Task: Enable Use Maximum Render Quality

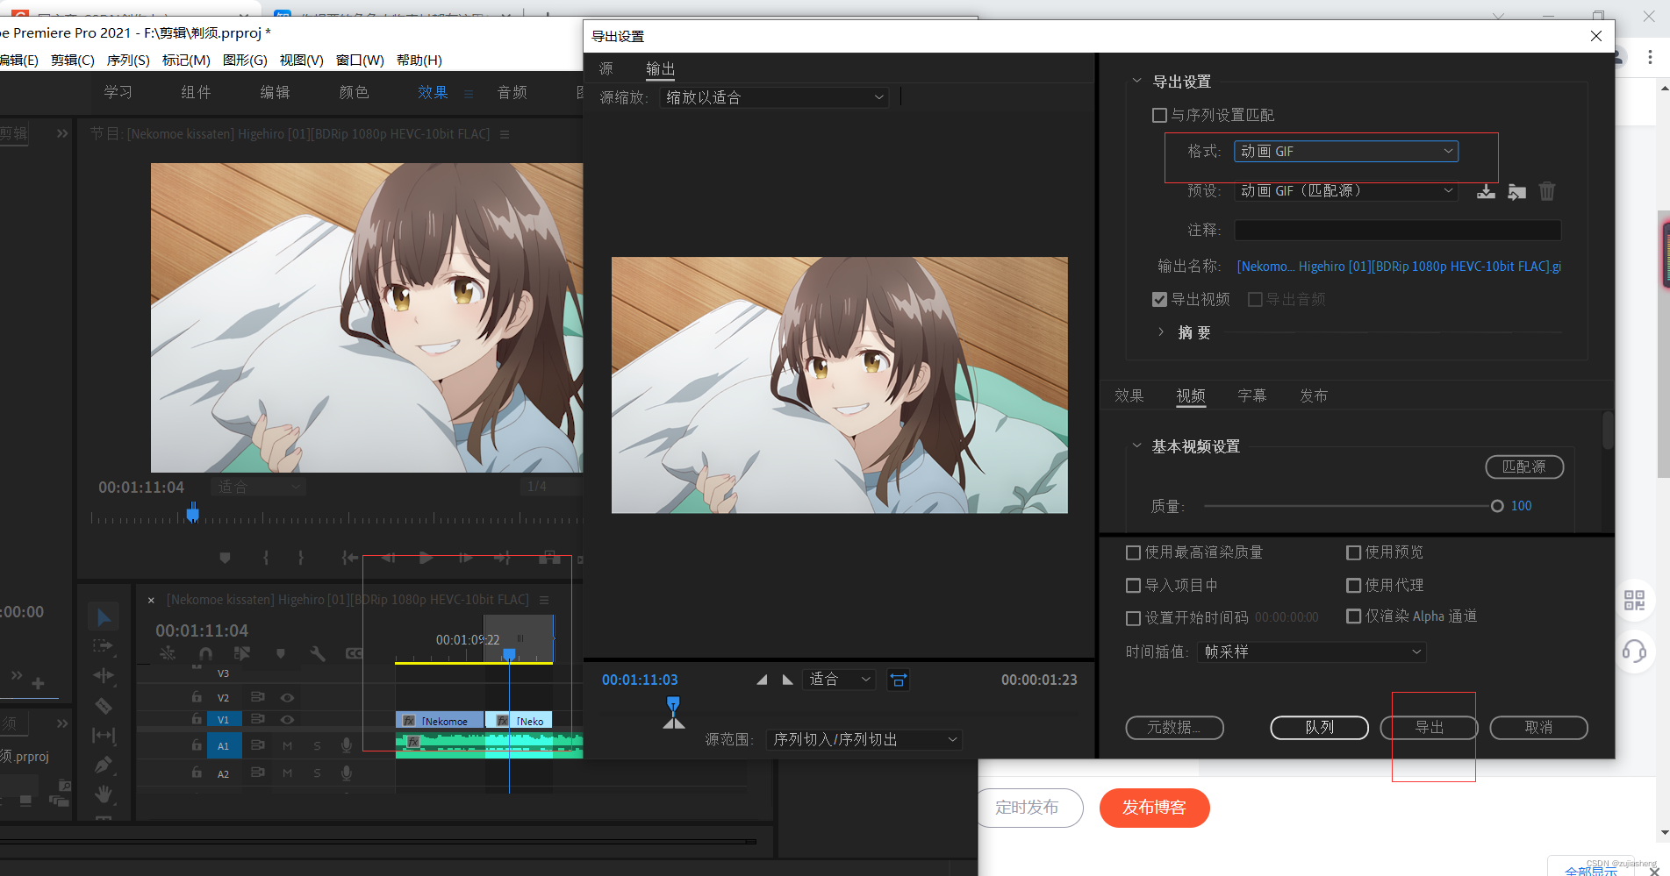Action: 1133,552
